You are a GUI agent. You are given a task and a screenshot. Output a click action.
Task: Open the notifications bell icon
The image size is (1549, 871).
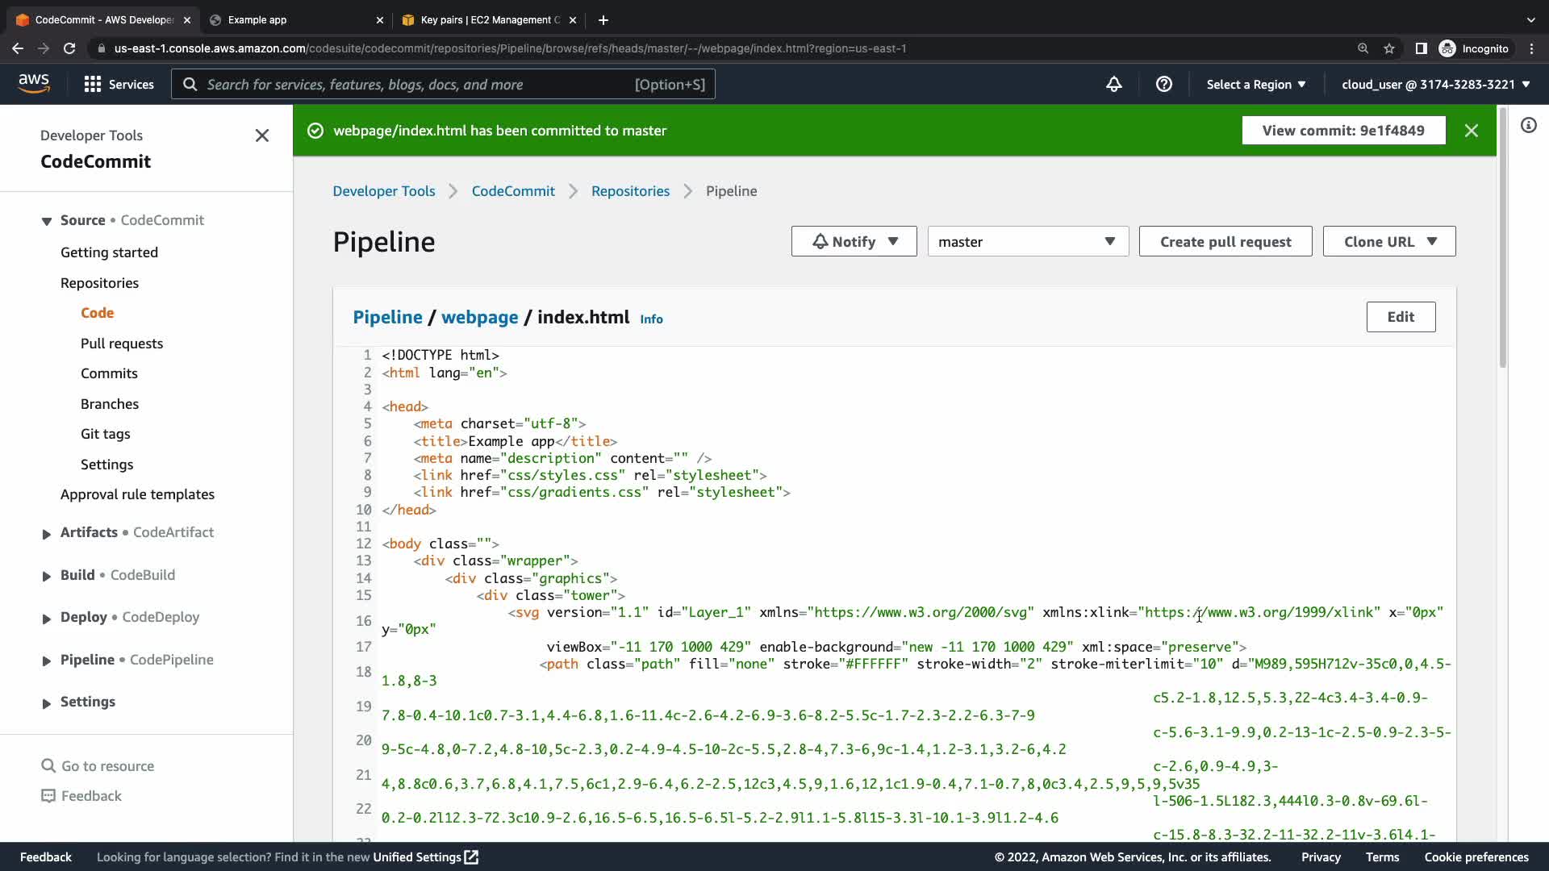(x=1113, y=84)
